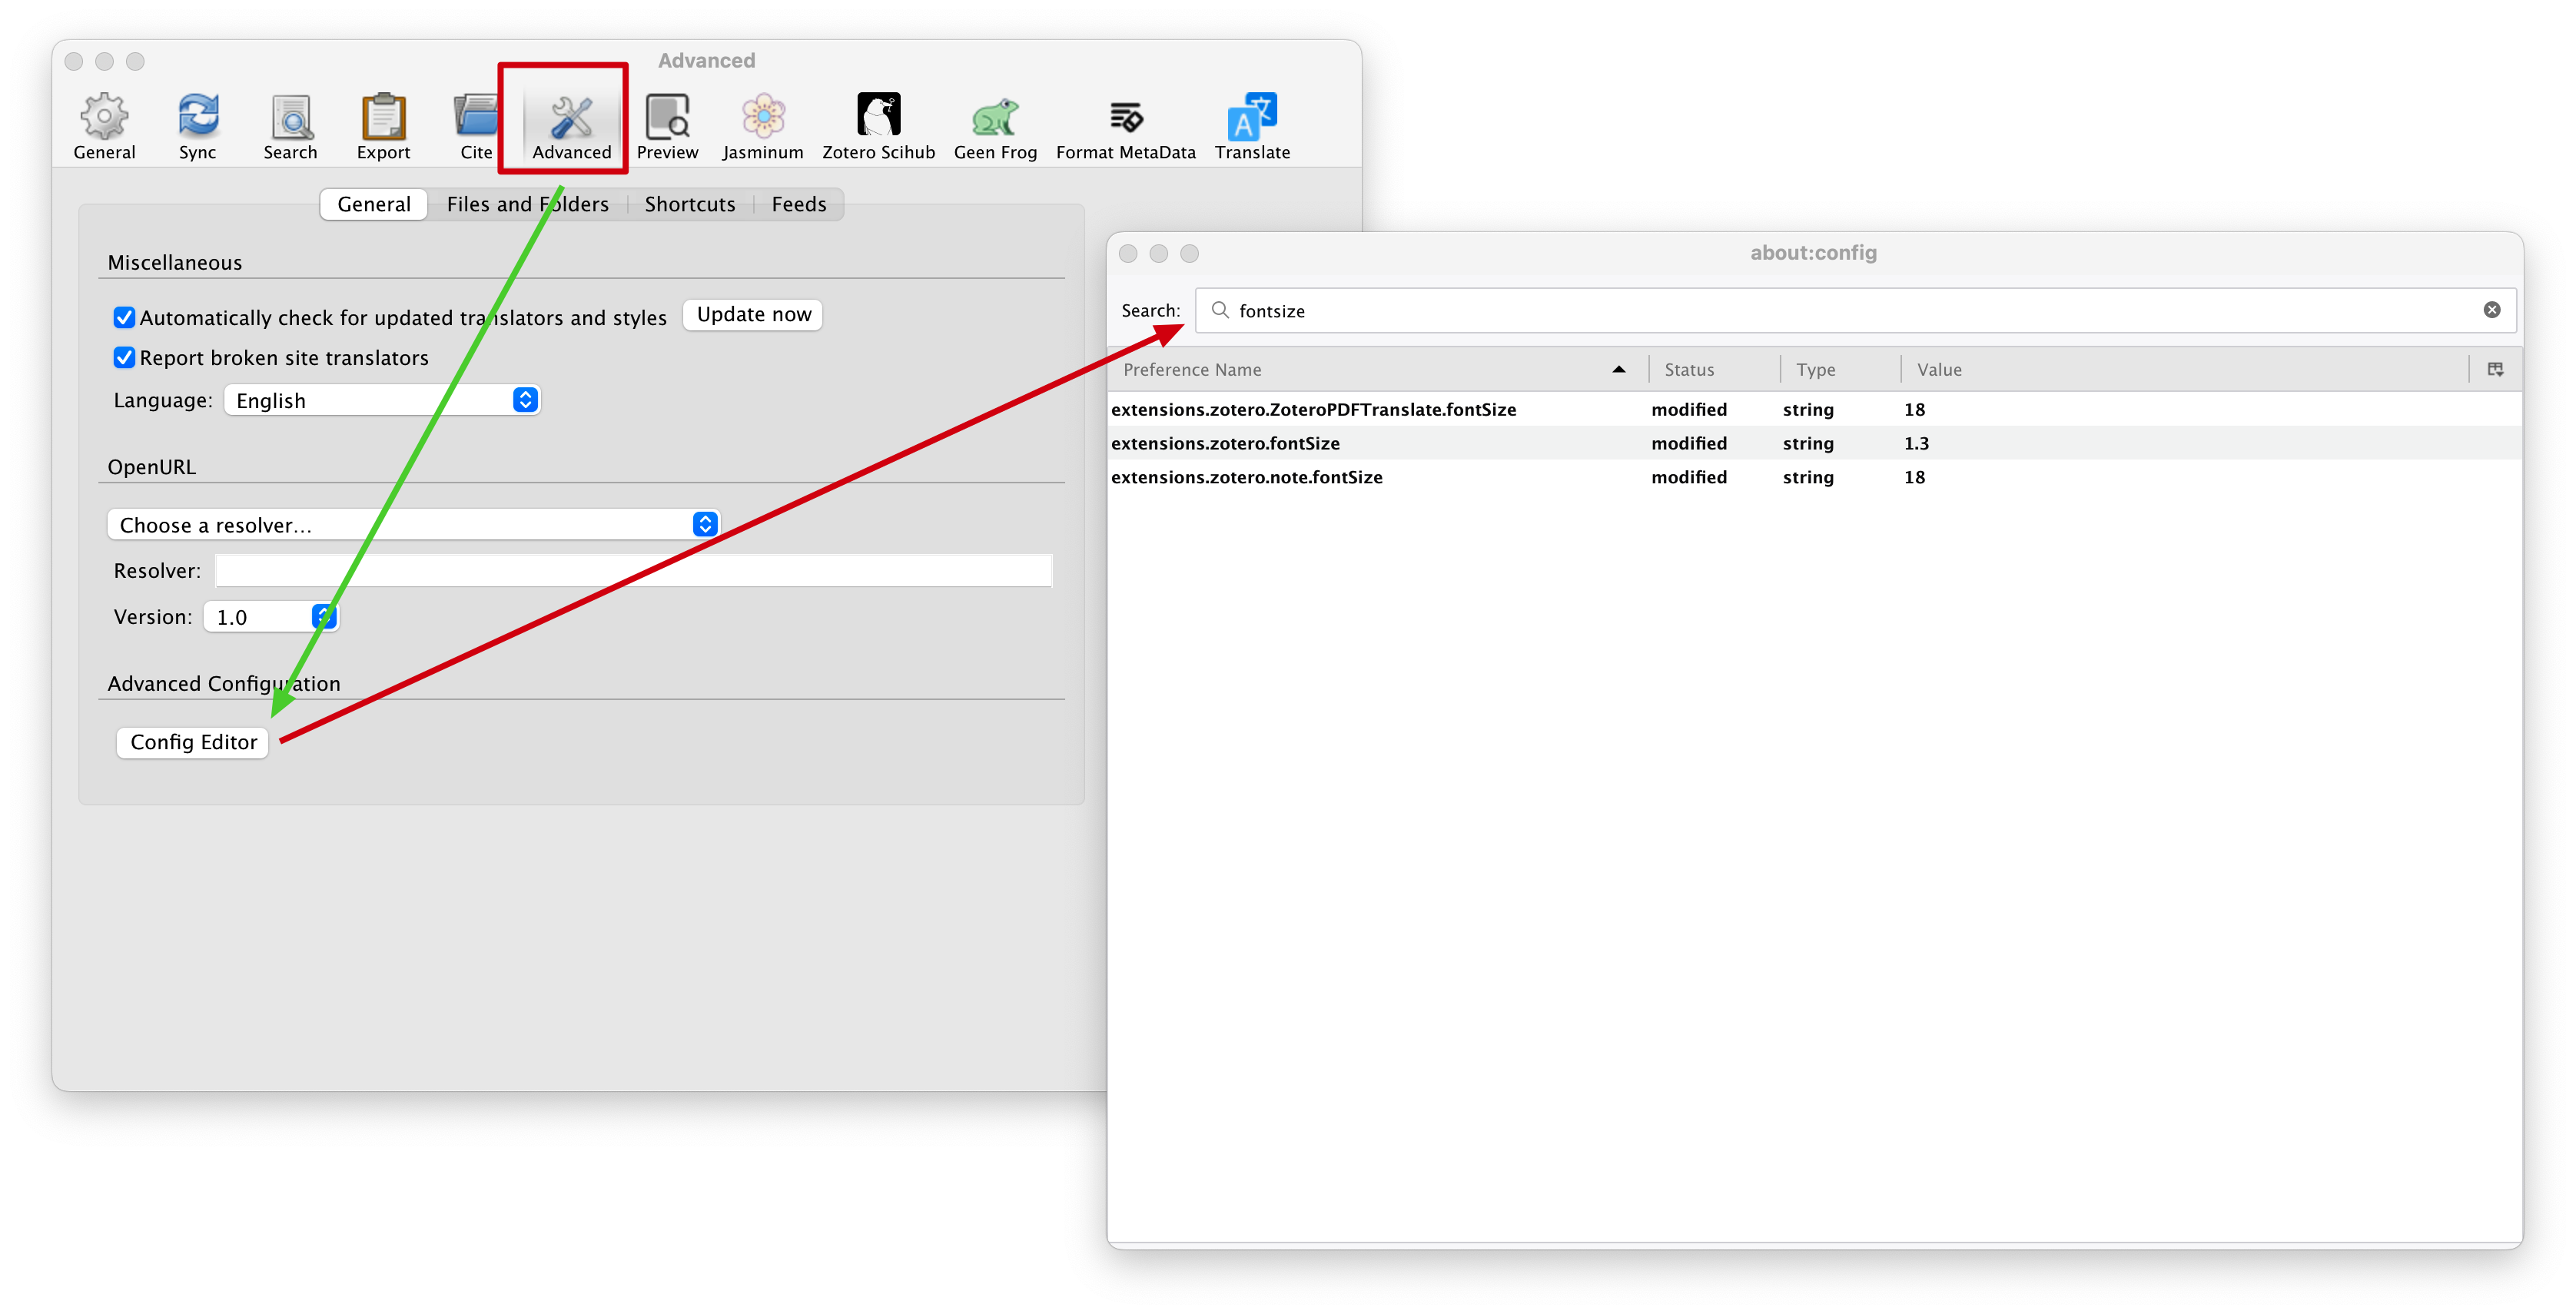The image size is (2576, 1314).
Task: Close the about:config window
Action: tap(1128, 254)
